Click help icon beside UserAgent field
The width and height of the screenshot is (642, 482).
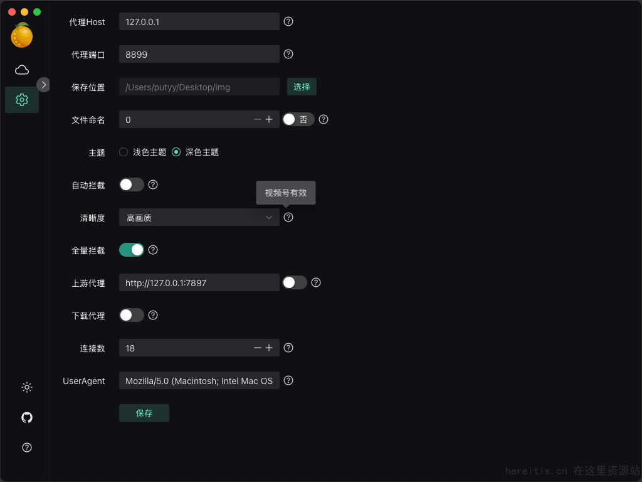pos(288,380)
